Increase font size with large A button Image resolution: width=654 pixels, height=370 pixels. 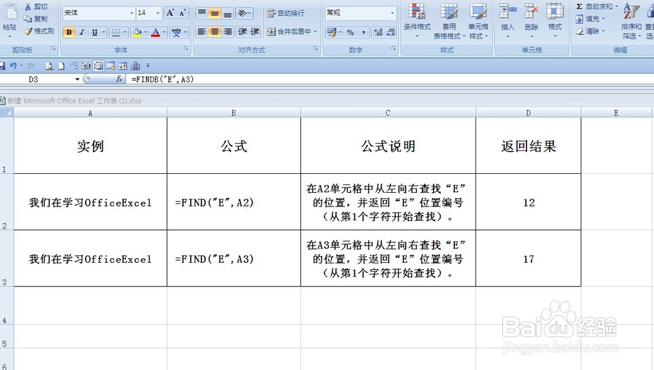tap(170, 13)
